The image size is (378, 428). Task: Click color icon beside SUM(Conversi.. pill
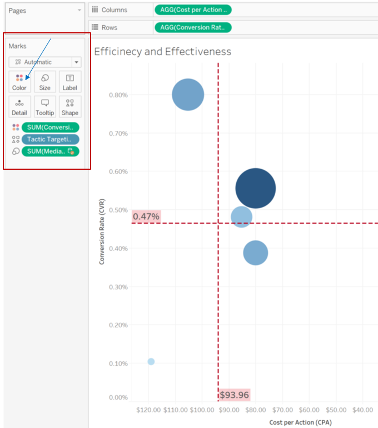click(x=16, y=127)
